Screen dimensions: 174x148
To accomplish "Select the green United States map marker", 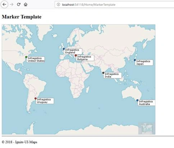I will (26, 57).
